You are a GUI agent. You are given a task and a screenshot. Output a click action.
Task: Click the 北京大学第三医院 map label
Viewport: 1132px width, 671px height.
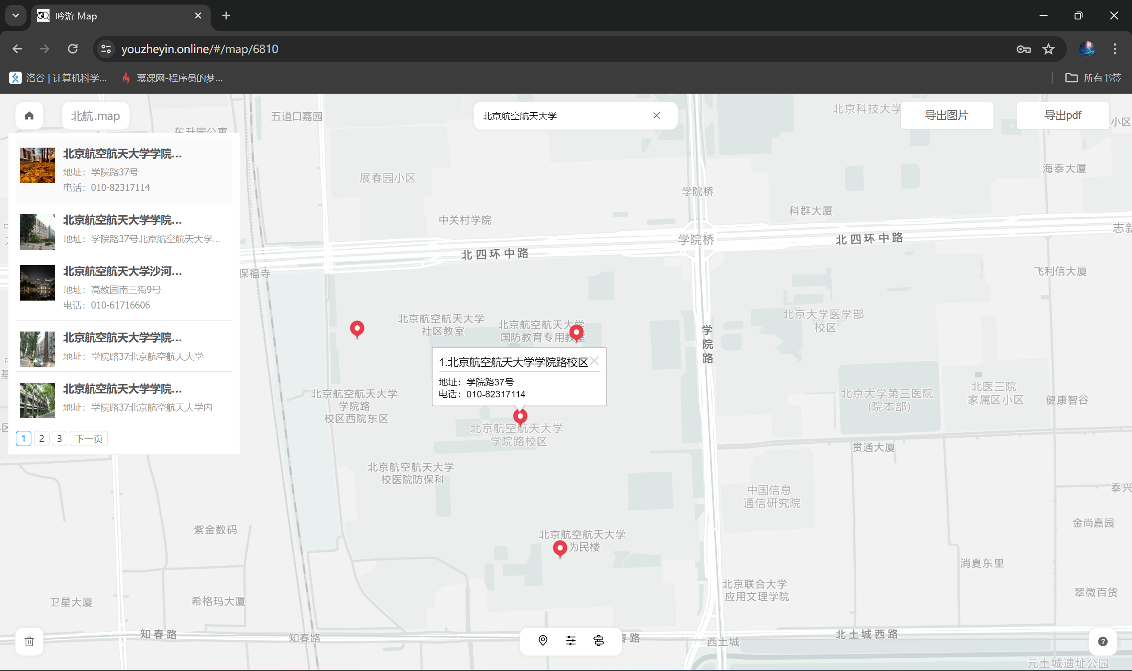click(887, 400)
